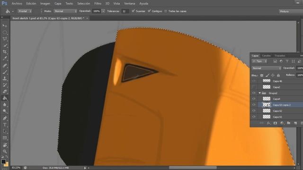Open the Modo Normal dropdown in options bar
Image resolution: width=303 pixels, height=170 pixels.
click(65, 11)
